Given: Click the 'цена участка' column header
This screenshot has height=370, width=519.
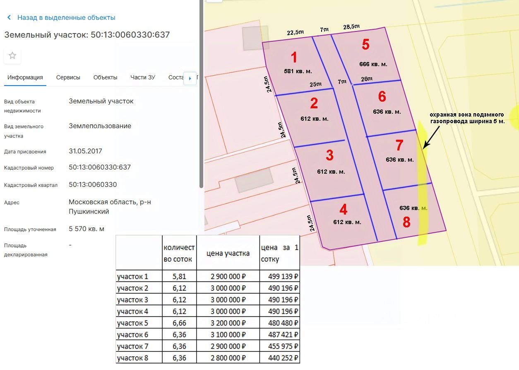Looking at the screenshot, I should (228, 253).
